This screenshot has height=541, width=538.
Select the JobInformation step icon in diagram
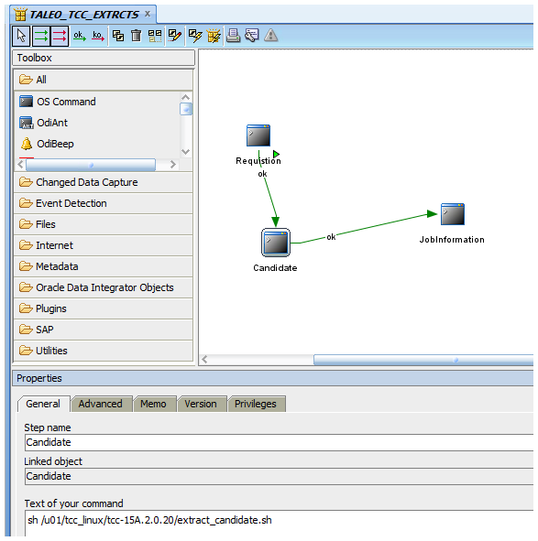pos(453,214)
